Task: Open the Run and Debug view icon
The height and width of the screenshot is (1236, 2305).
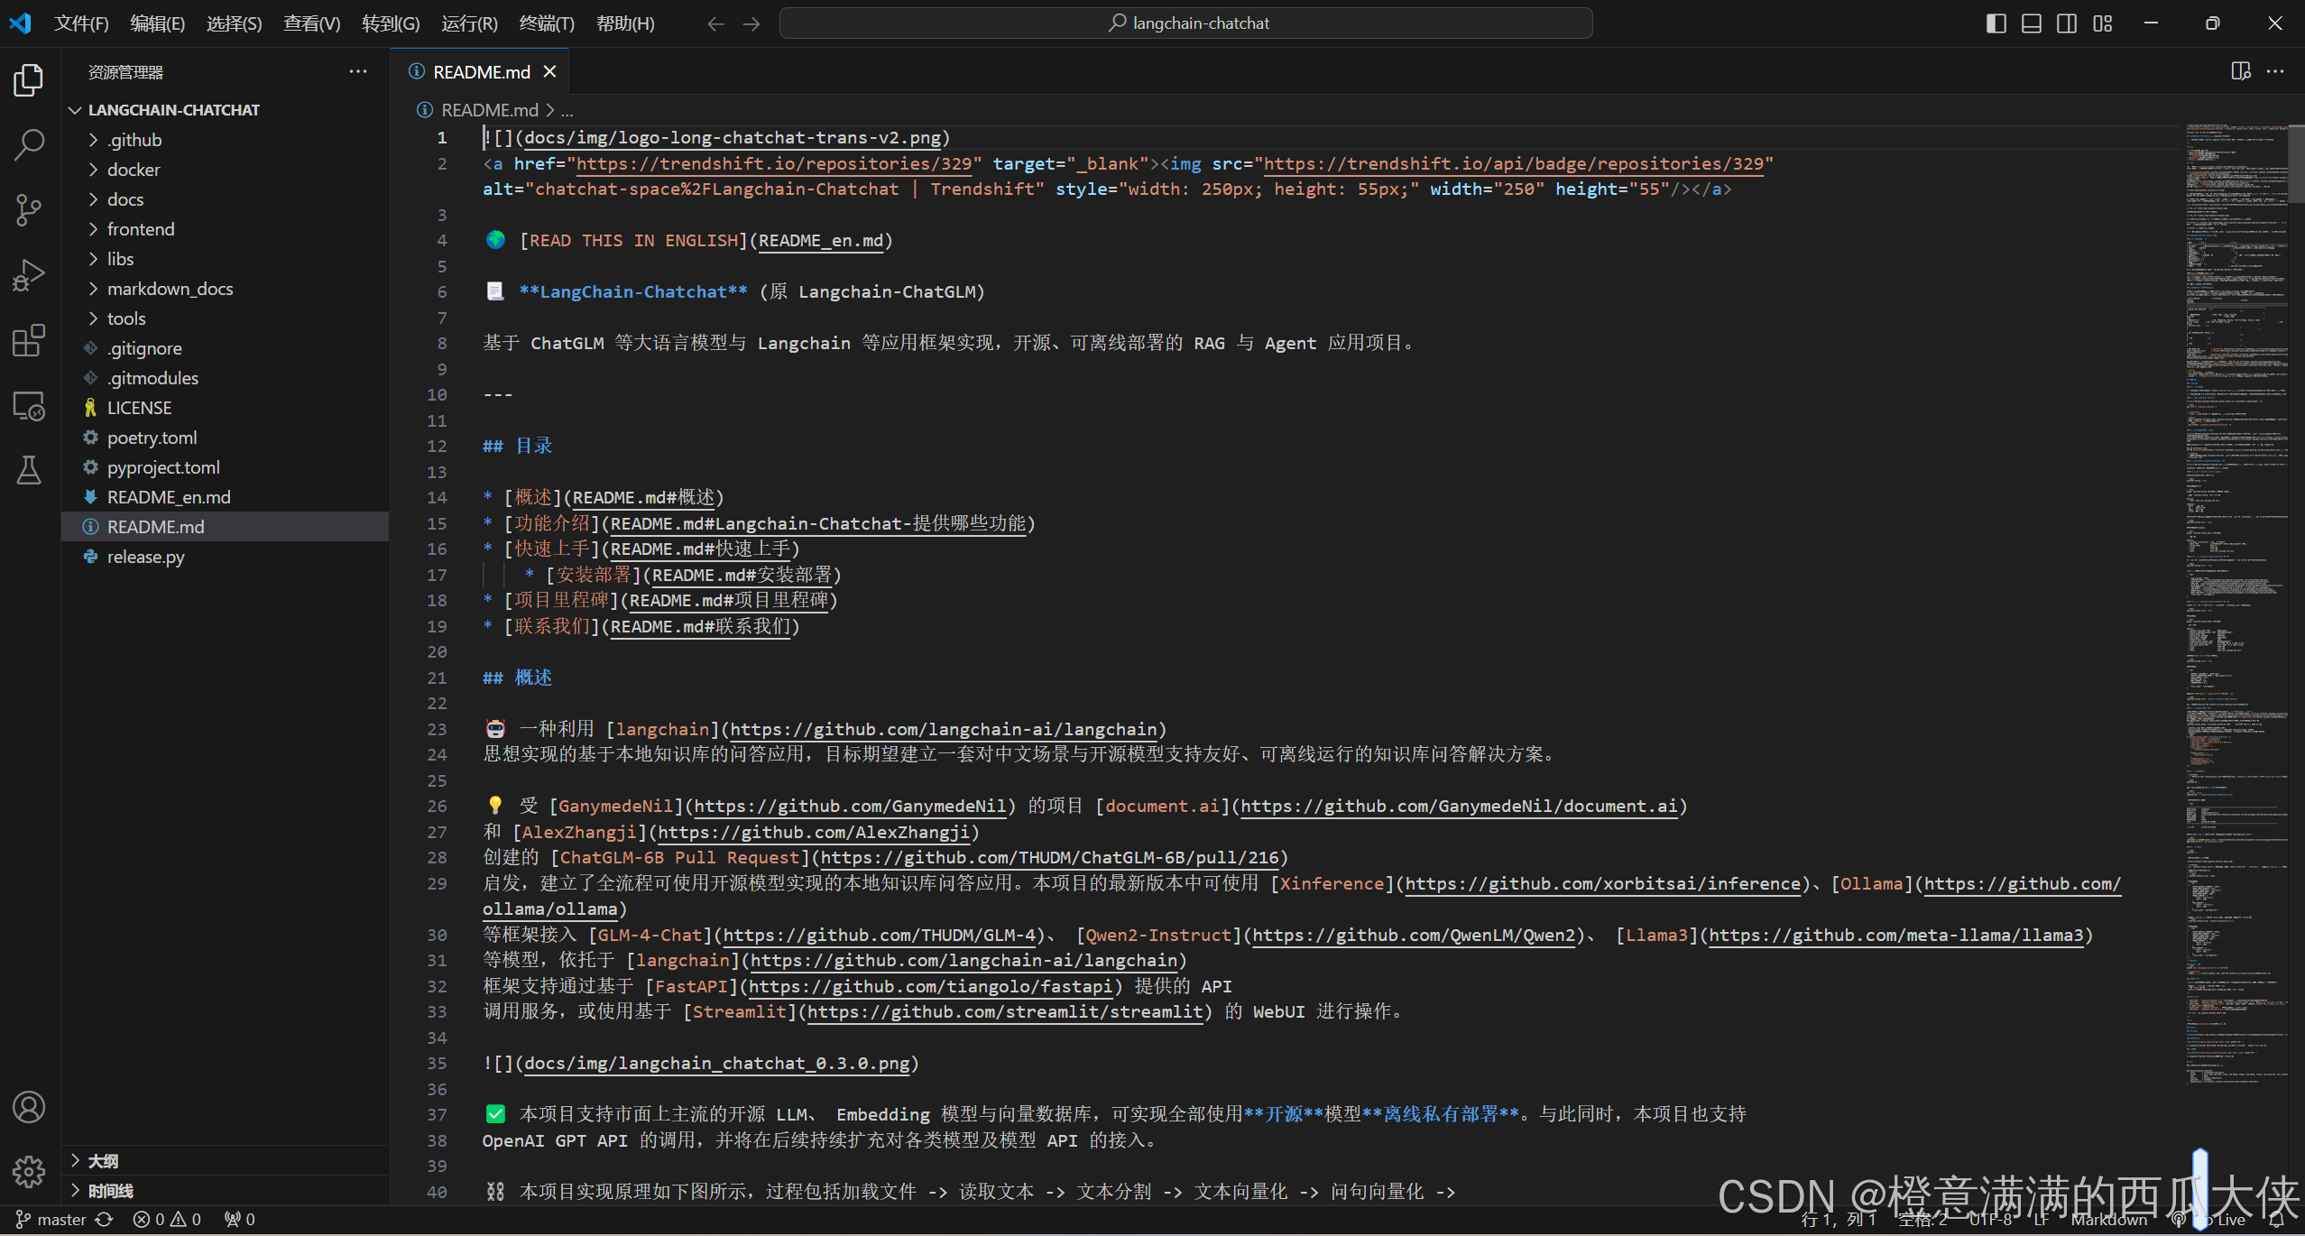Action: point(29,275)
